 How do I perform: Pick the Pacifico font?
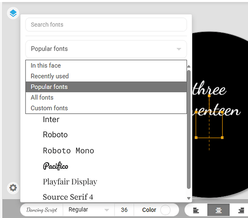pyautogui.click(x=55, y=166)
